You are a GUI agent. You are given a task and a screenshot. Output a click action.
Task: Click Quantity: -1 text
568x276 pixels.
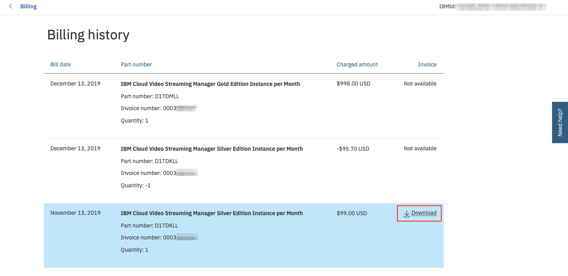(136, 185)
